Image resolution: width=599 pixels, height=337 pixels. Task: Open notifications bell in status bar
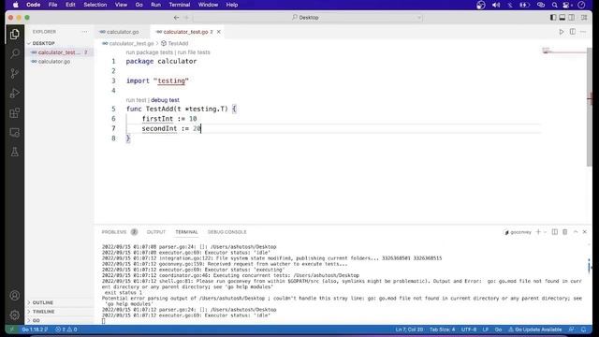click(x=583, y=330)
